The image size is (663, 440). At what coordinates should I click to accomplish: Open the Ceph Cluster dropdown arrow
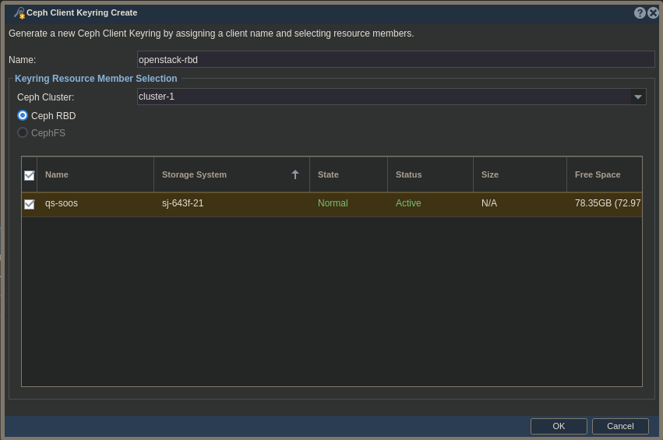[638, 97]
